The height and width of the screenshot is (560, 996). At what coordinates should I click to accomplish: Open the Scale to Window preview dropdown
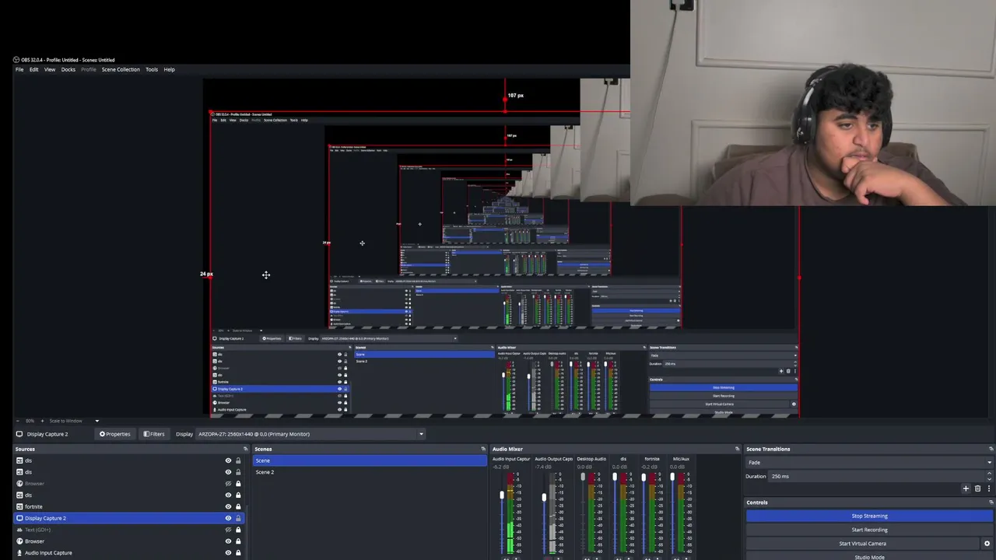(75, 421)
